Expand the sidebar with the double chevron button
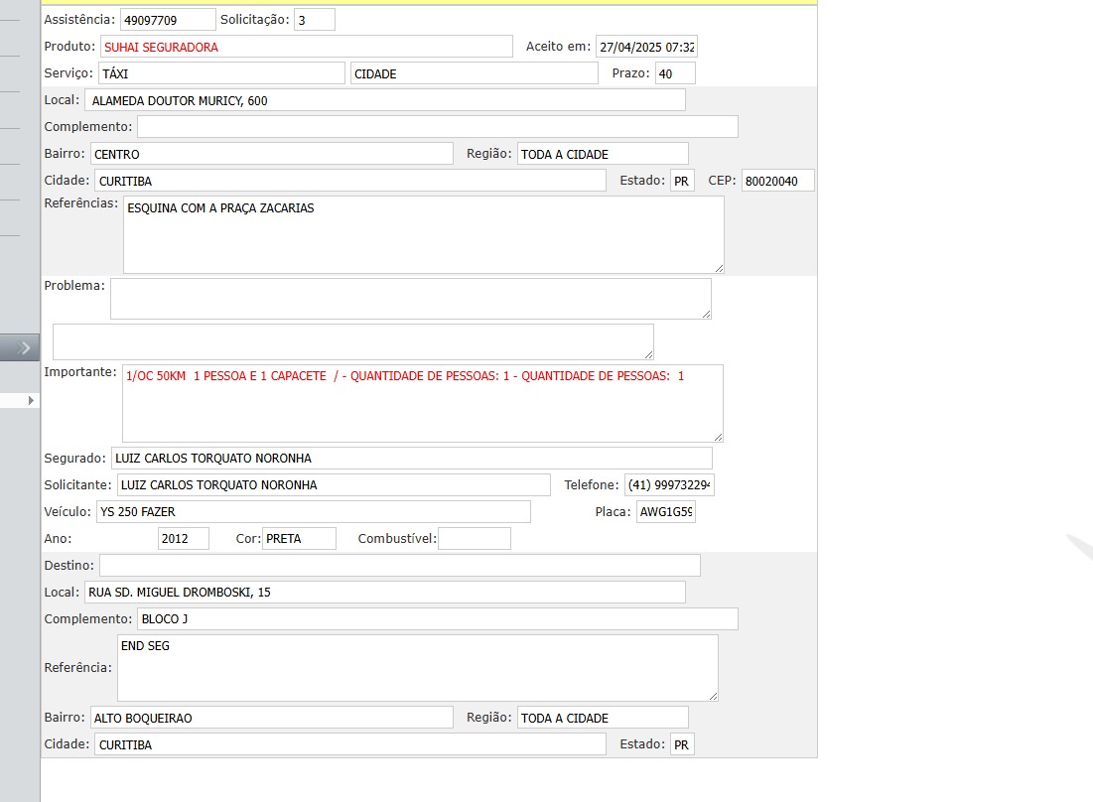The image size is (1093, 802). pyautogui.click(x=20, y=347)
